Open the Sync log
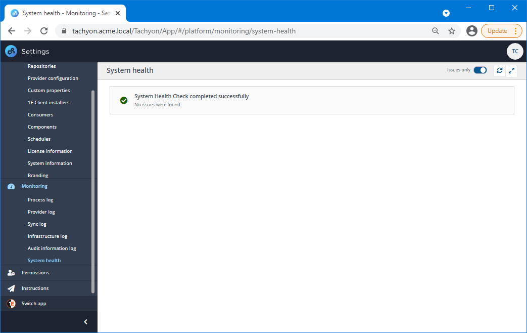Screen dimensions: 527x333 pos(37,224)
